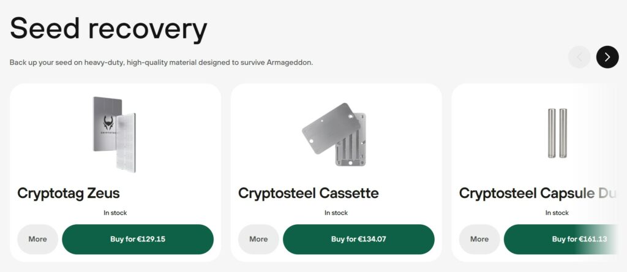Click the next carousel arrow

[x=607, y=57]
